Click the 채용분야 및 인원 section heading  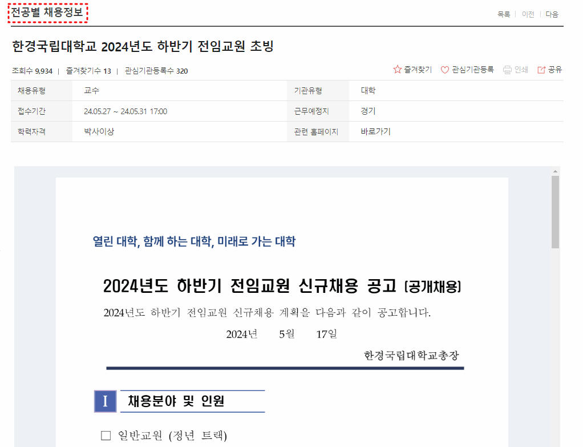[176, 401]
